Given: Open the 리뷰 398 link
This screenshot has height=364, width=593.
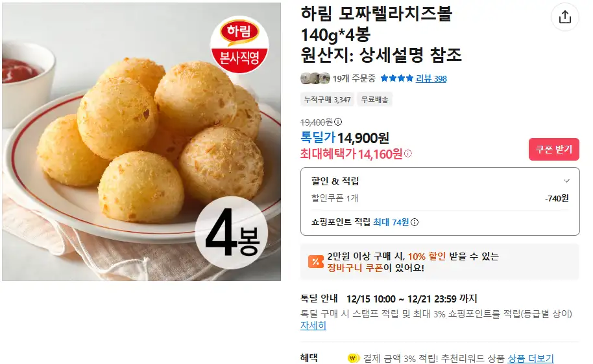Looking at the screenshot, I should [431, 78].
